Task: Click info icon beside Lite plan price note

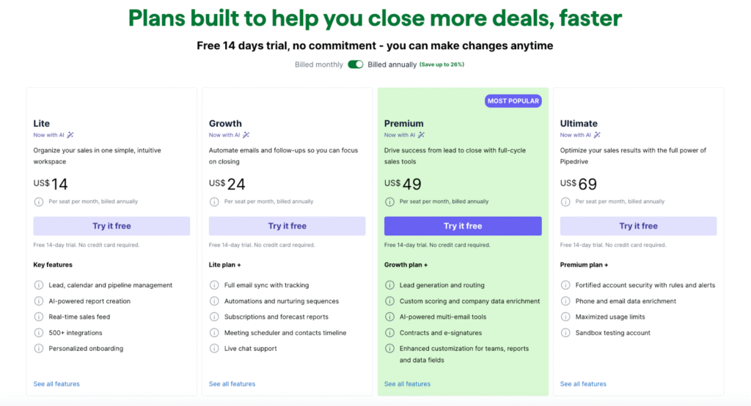Action: (x=39, y=202)
